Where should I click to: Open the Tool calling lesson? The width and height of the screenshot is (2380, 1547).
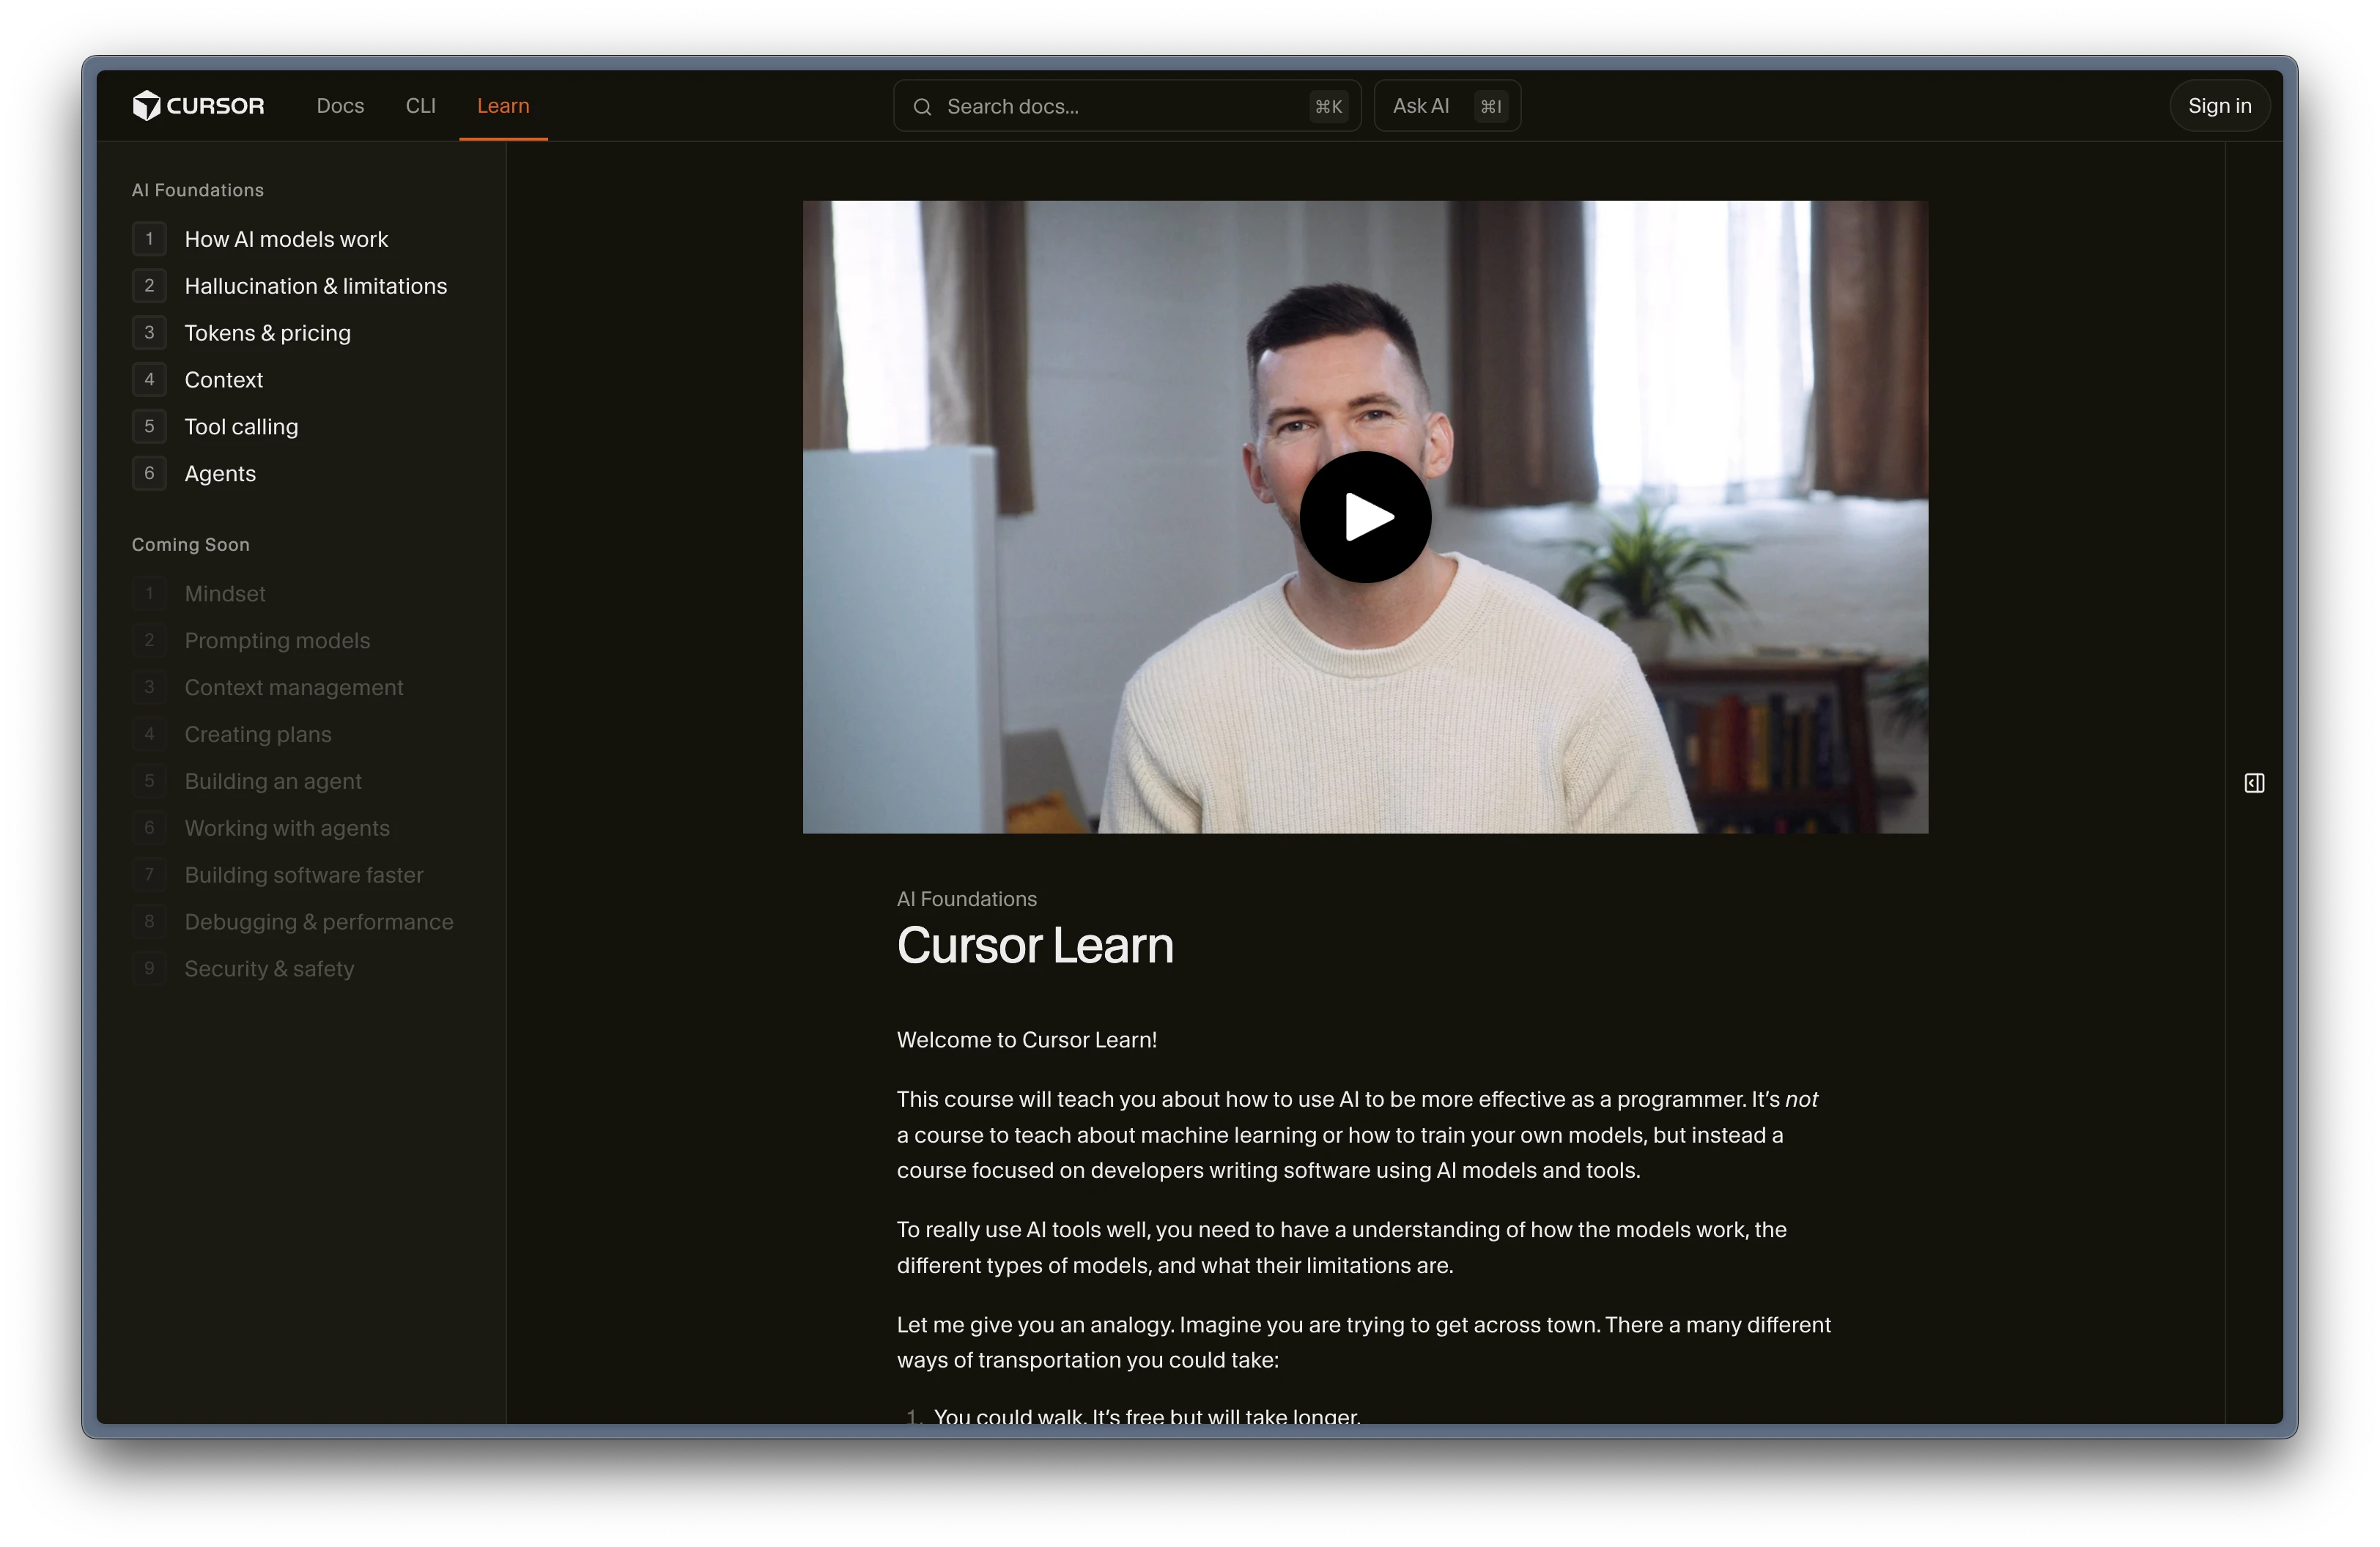(x=241, y=427)
